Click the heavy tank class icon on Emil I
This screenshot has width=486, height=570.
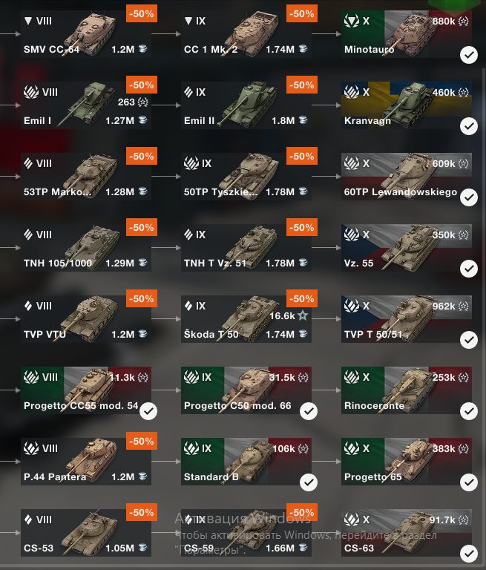(x=31, y=92)
